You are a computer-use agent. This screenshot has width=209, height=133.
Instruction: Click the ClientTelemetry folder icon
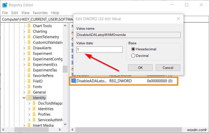point(29,37)
